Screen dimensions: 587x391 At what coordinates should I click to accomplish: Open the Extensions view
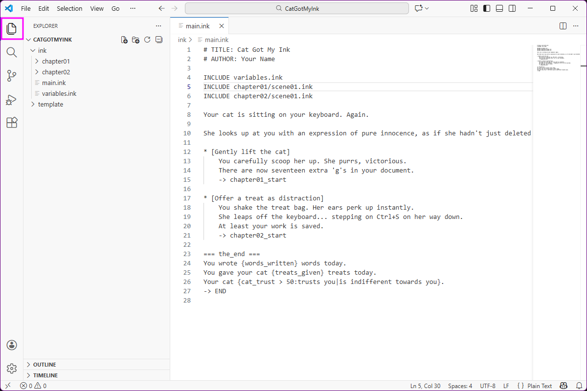12,123
